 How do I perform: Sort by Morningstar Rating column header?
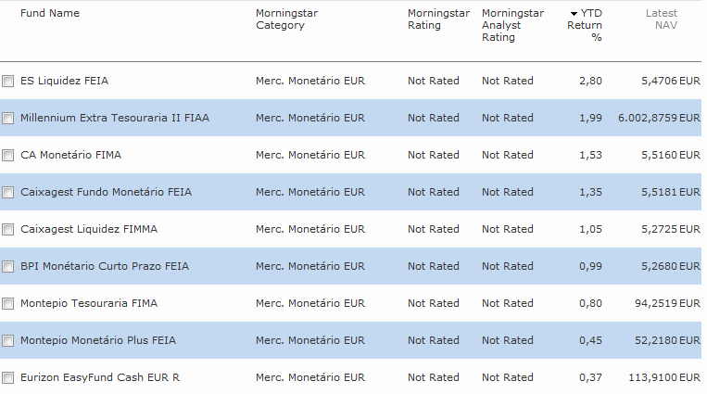tap(437, 19)
